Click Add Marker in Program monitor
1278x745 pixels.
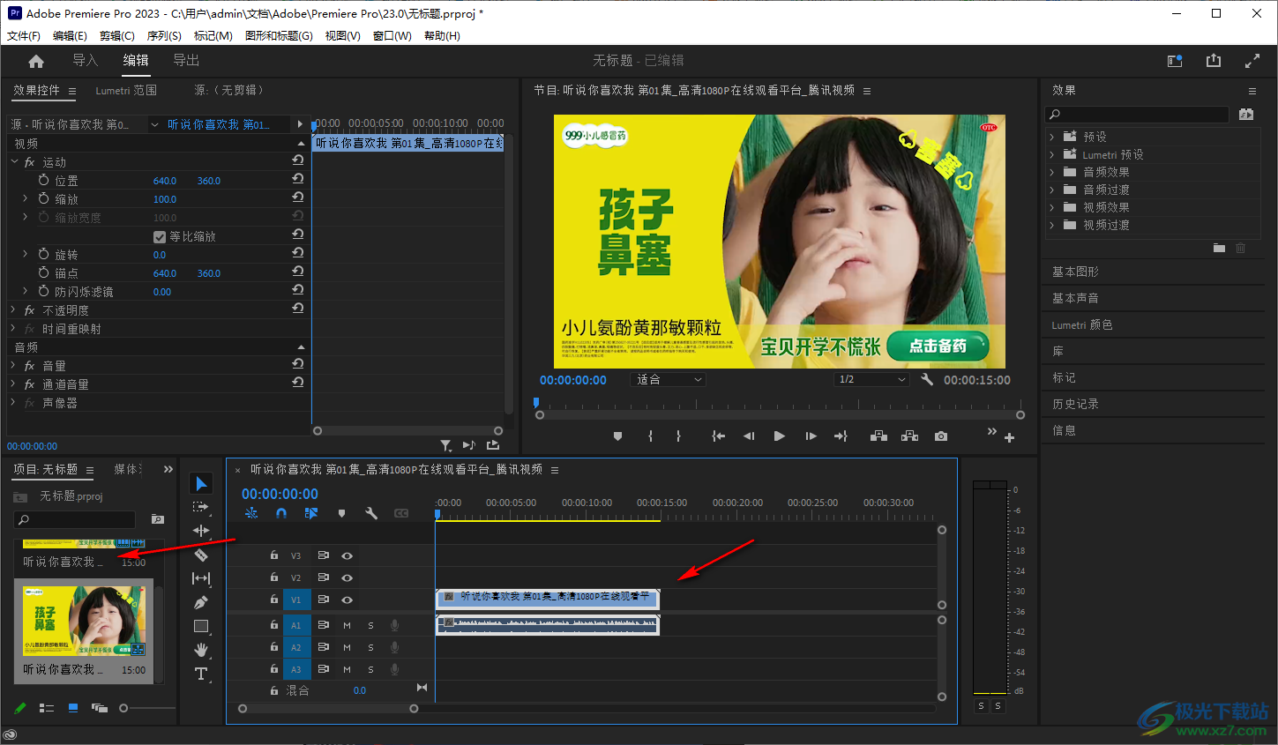(x=617, y=436)
